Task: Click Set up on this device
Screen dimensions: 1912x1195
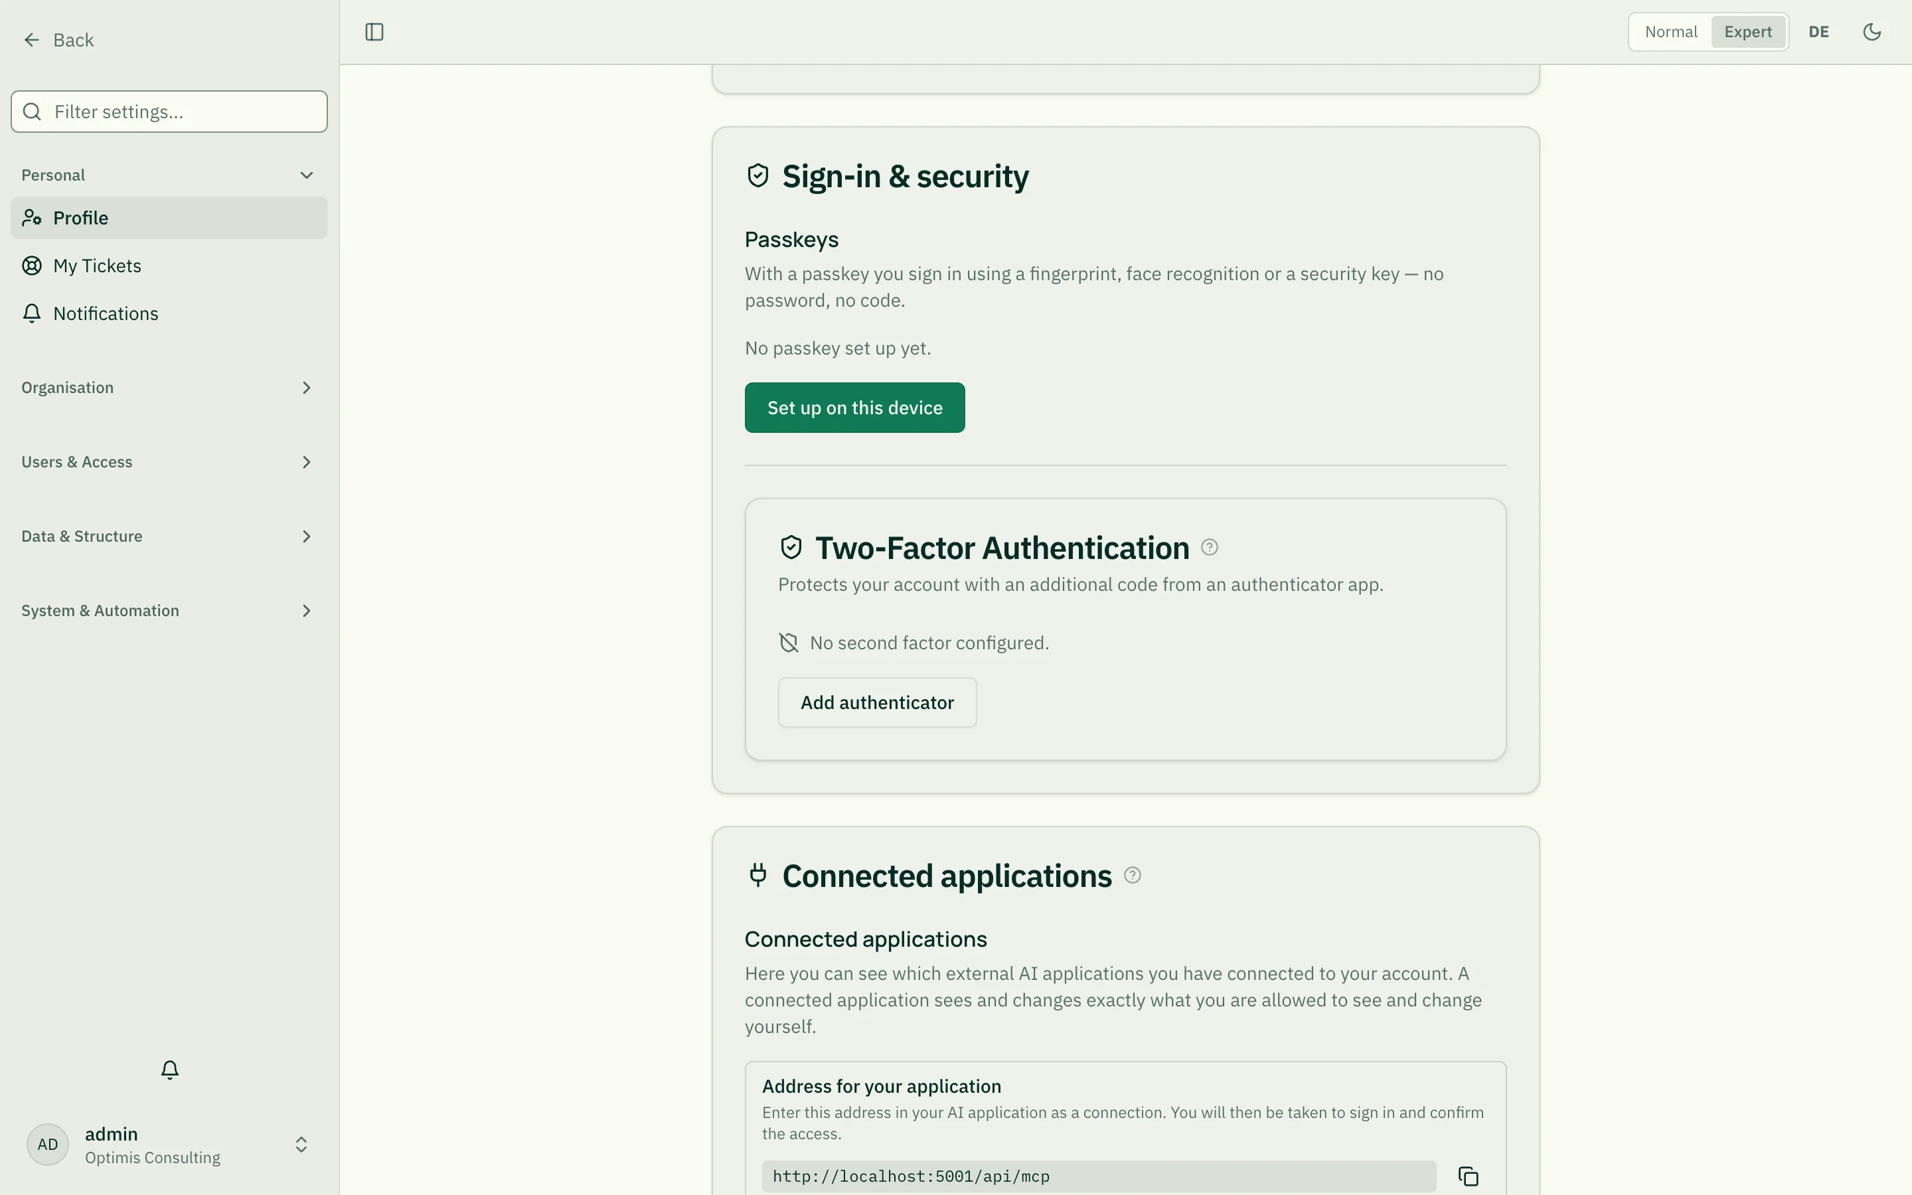Action: [x=854, y=407]
